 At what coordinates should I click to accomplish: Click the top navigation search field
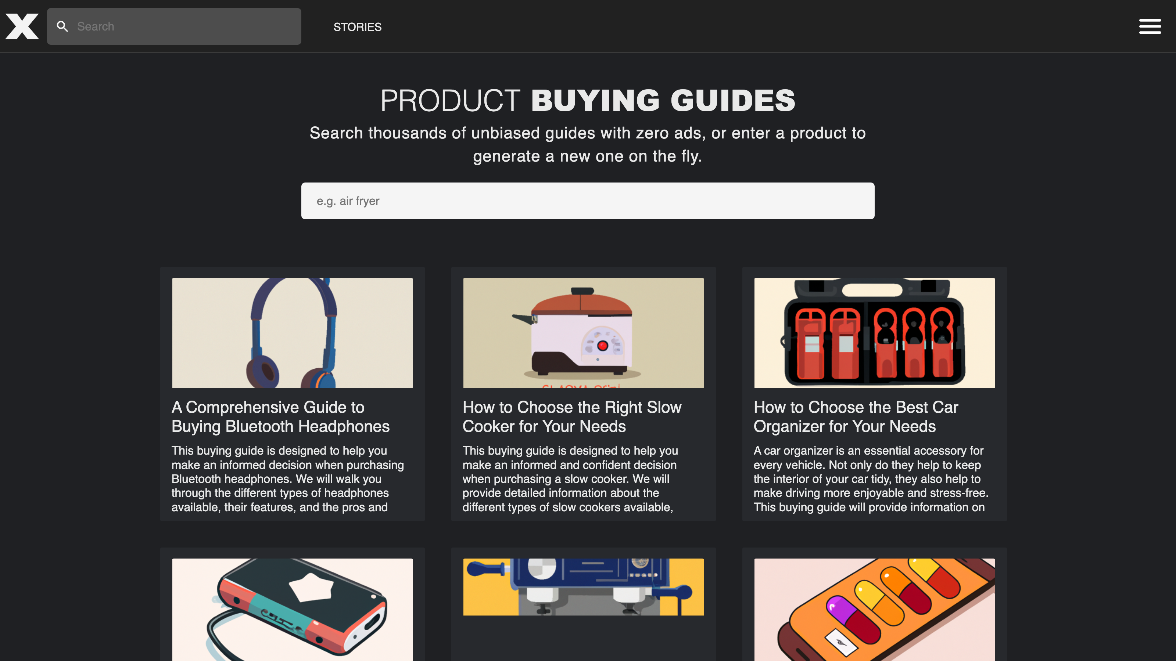[x=174, y=26]
